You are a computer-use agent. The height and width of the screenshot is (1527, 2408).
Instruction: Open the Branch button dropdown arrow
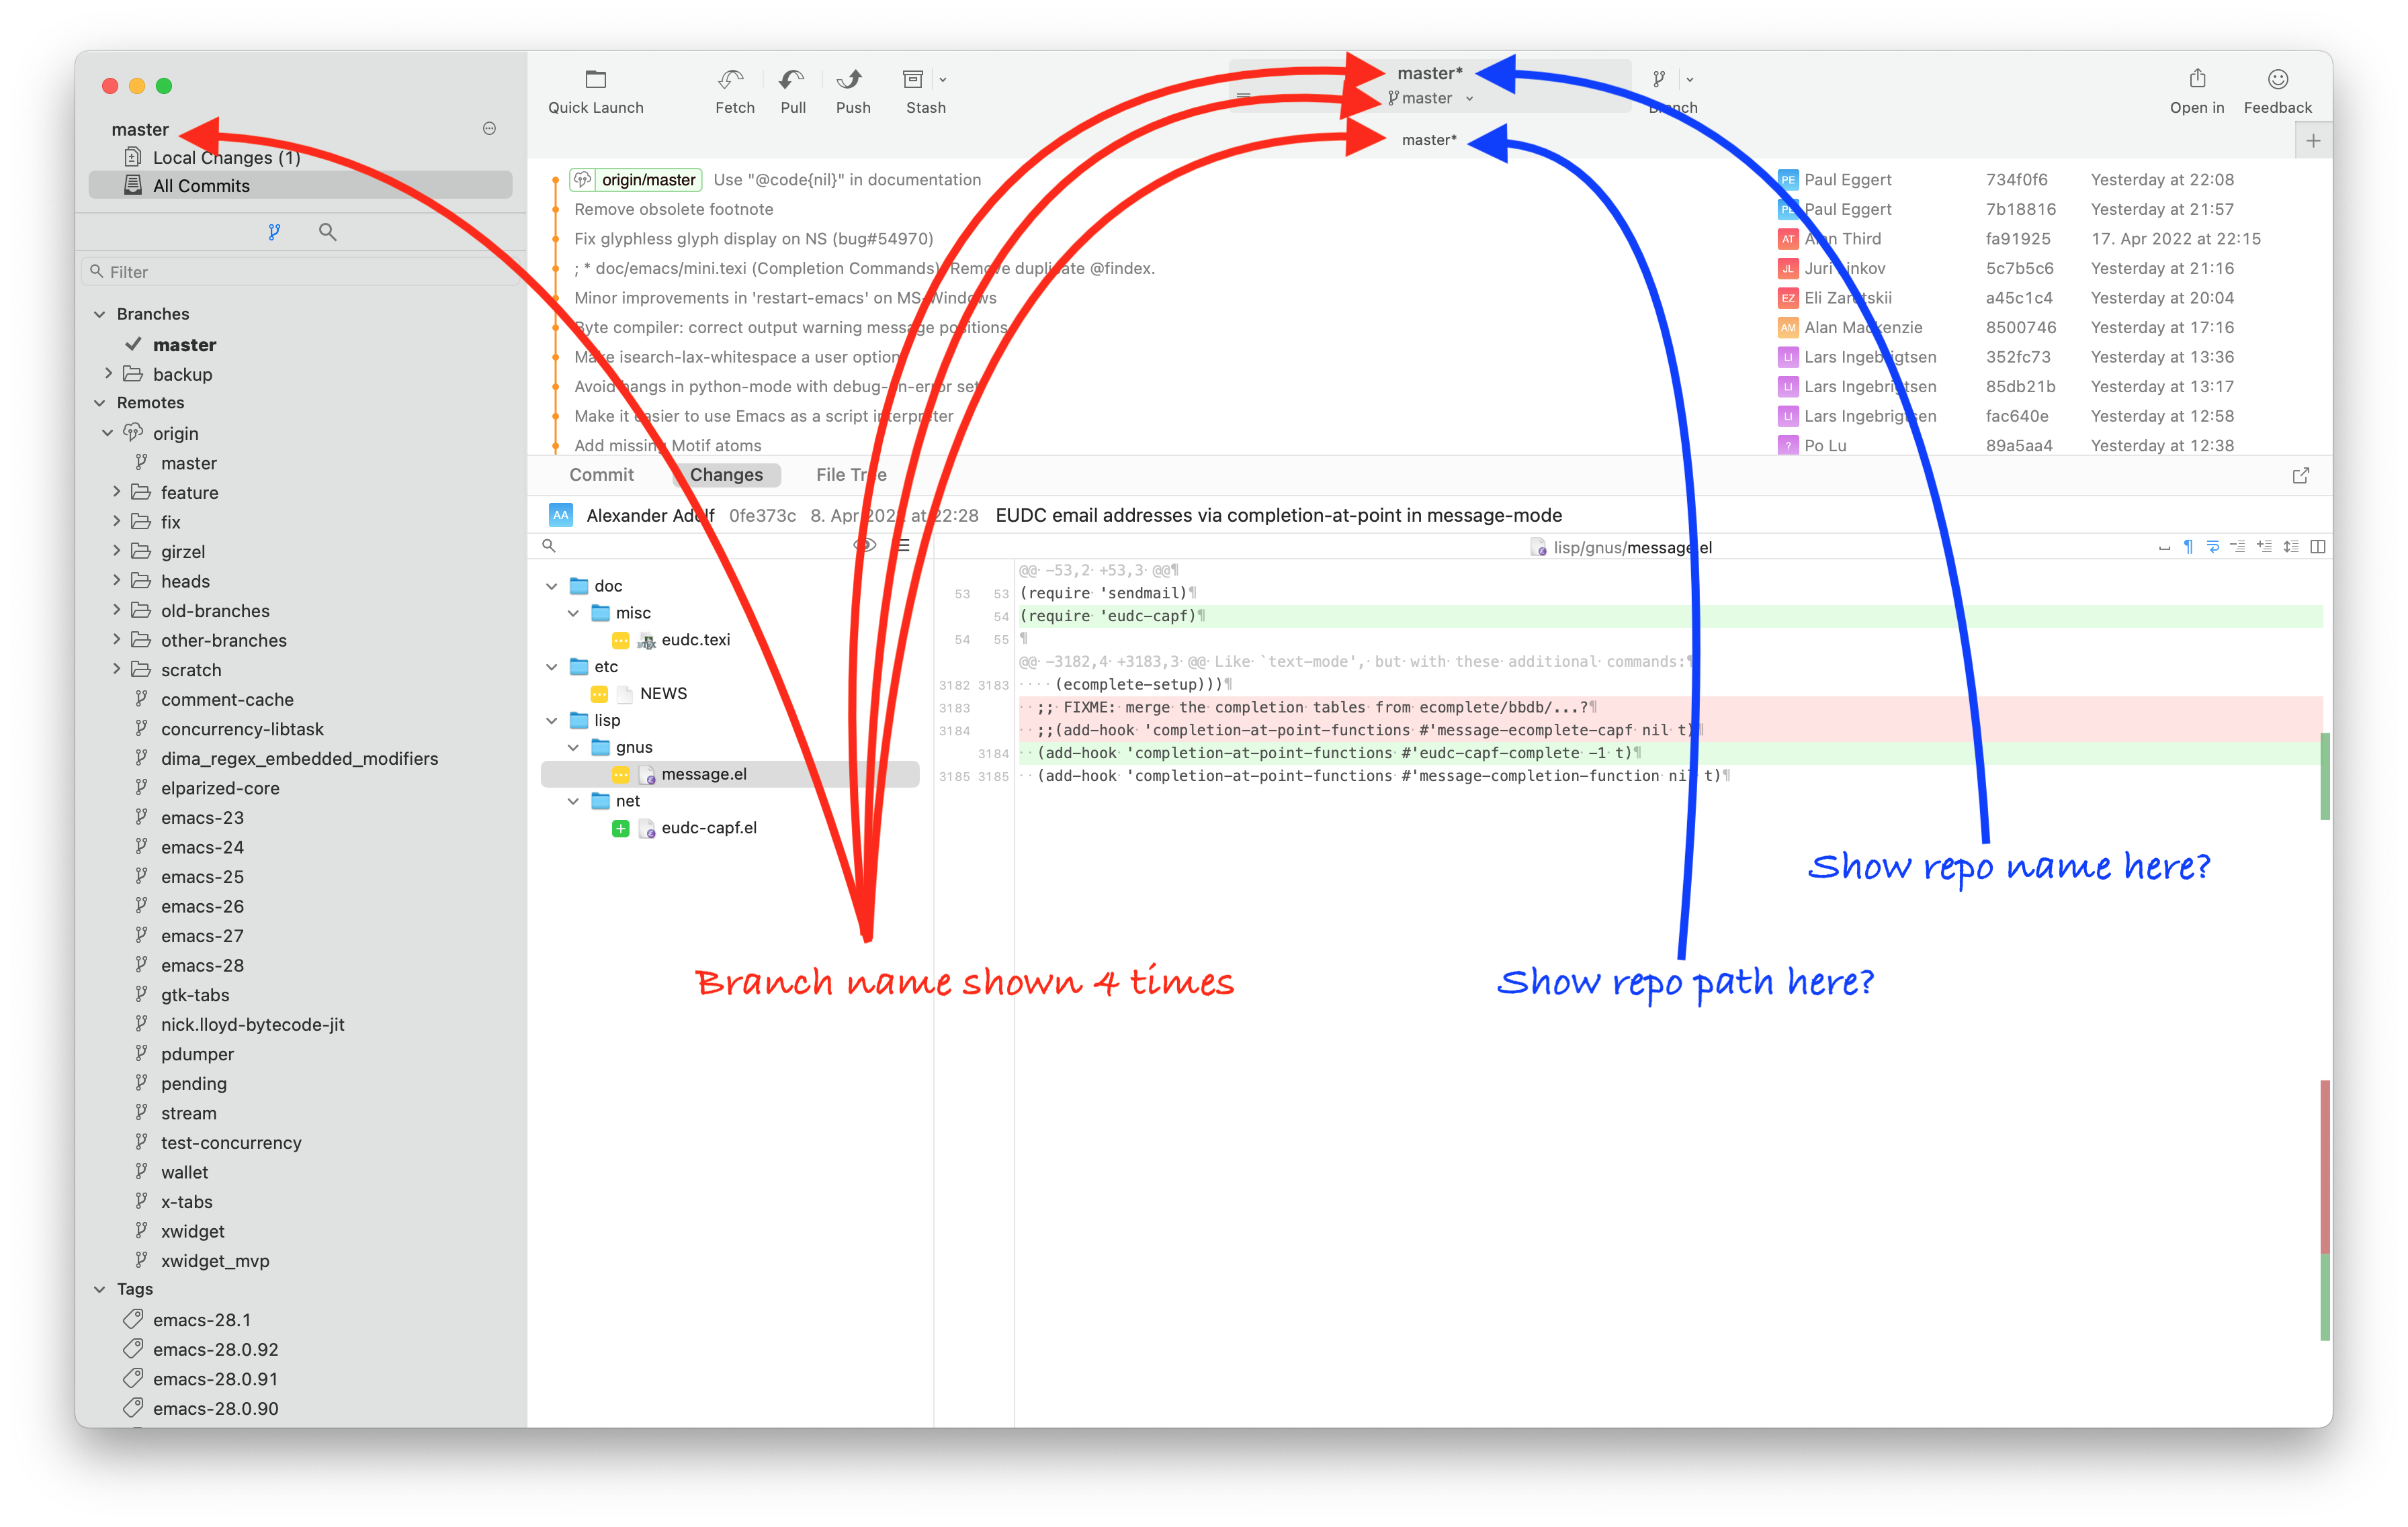1690,80
